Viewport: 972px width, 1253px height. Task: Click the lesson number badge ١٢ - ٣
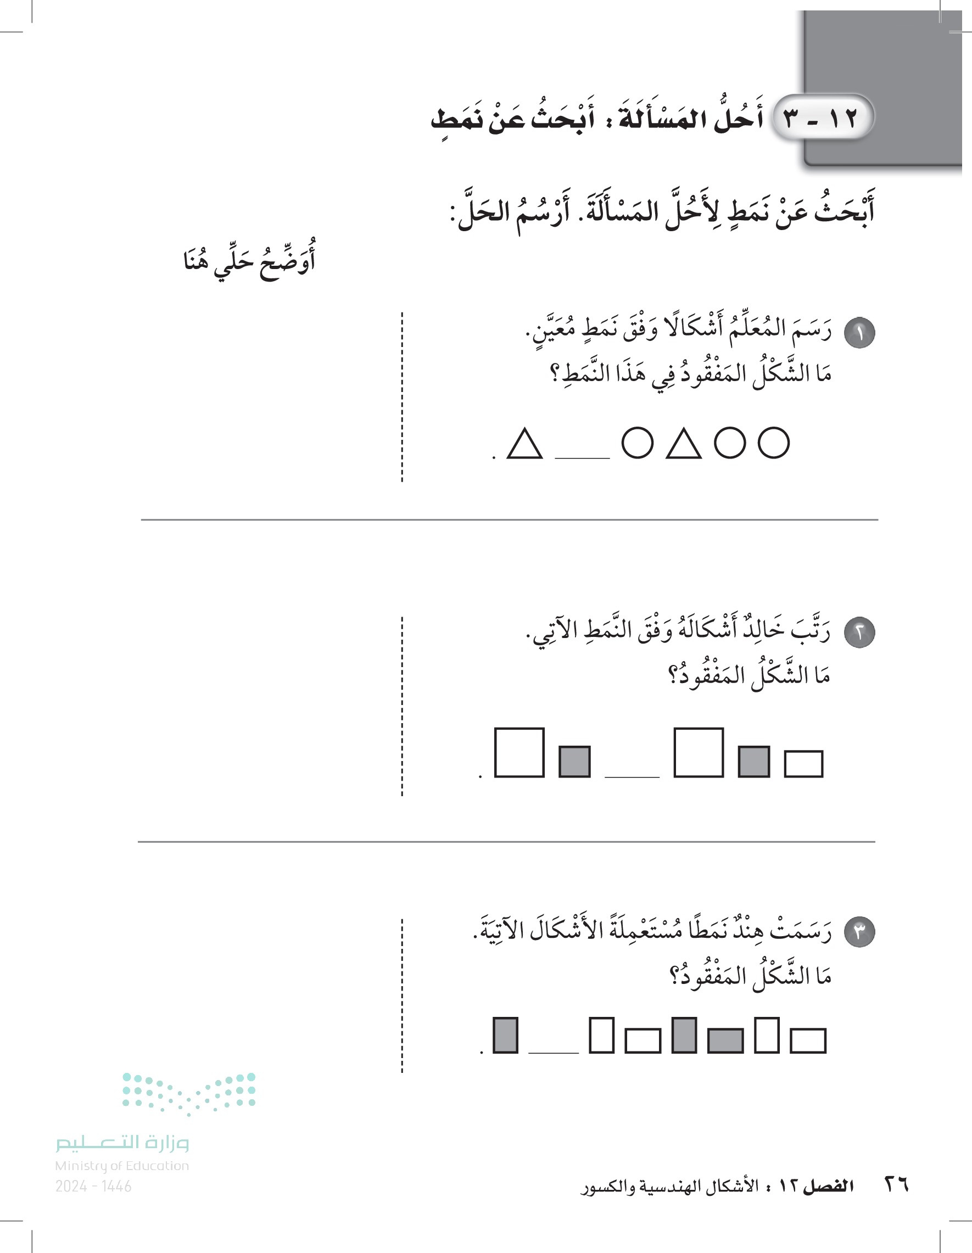[x=822, y=119]
